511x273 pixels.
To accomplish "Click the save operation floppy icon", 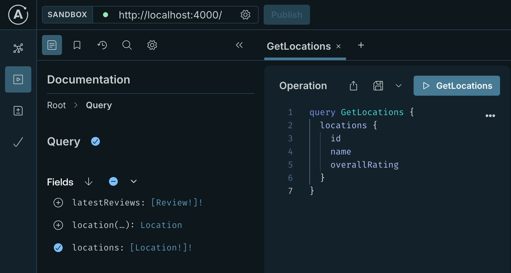I will [x=378, y=86].
